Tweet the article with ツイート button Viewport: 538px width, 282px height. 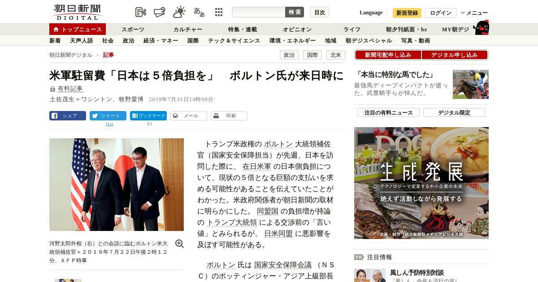coord(108,116)
